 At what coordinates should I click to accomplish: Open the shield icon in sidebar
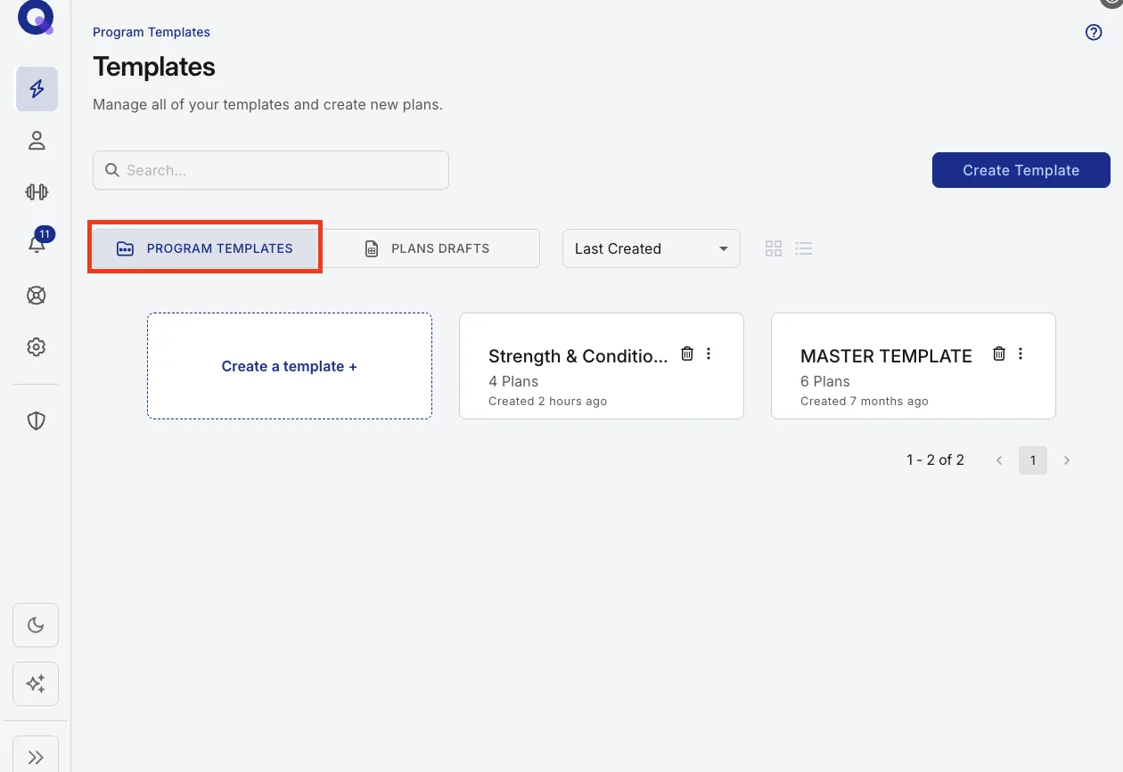(37, 421)
